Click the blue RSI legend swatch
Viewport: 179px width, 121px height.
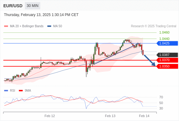click(x=6, y=91)
